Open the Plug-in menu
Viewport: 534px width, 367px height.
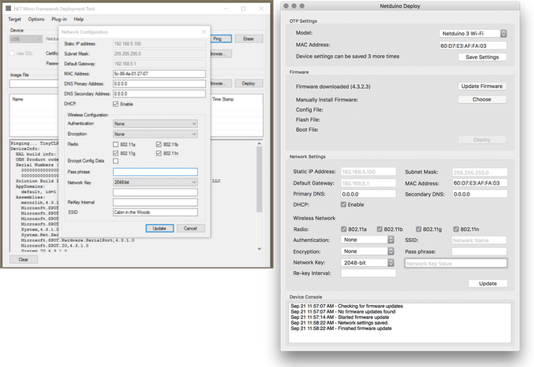[60, 18]
